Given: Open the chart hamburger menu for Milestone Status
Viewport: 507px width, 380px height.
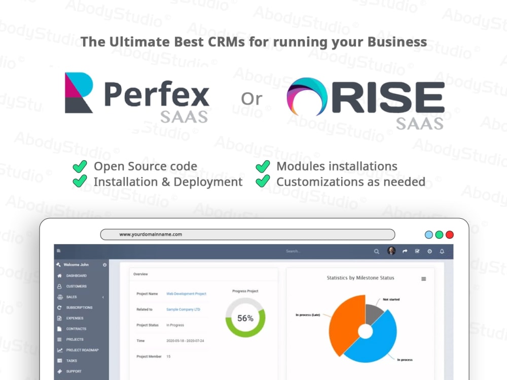Looking at the screenshot, I should pos(423,279).
